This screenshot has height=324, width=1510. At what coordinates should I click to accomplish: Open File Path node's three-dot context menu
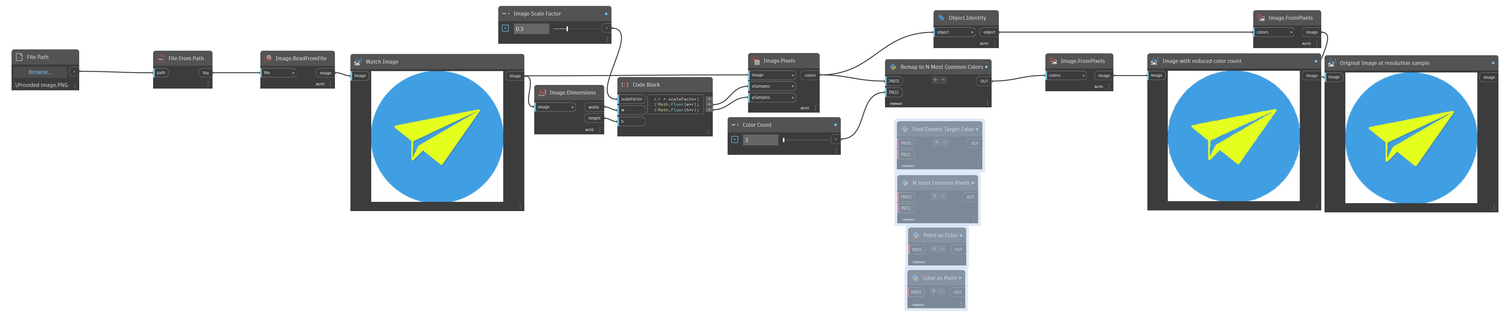coord(75,85)
